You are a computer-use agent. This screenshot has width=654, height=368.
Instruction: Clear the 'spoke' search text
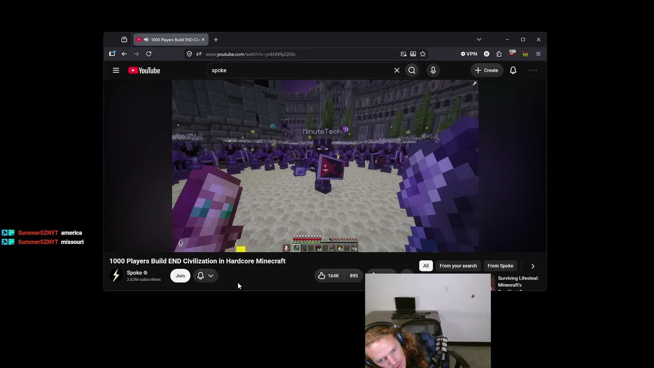coord(396,71)
